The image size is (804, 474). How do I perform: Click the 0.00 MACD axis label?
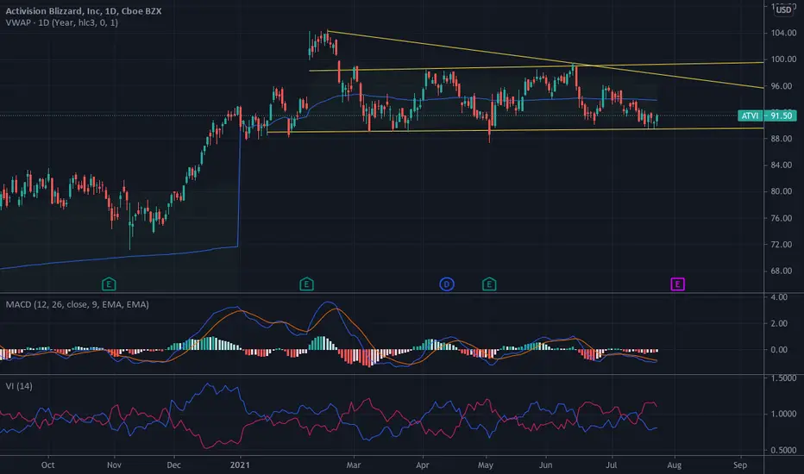tap(779, 350)
